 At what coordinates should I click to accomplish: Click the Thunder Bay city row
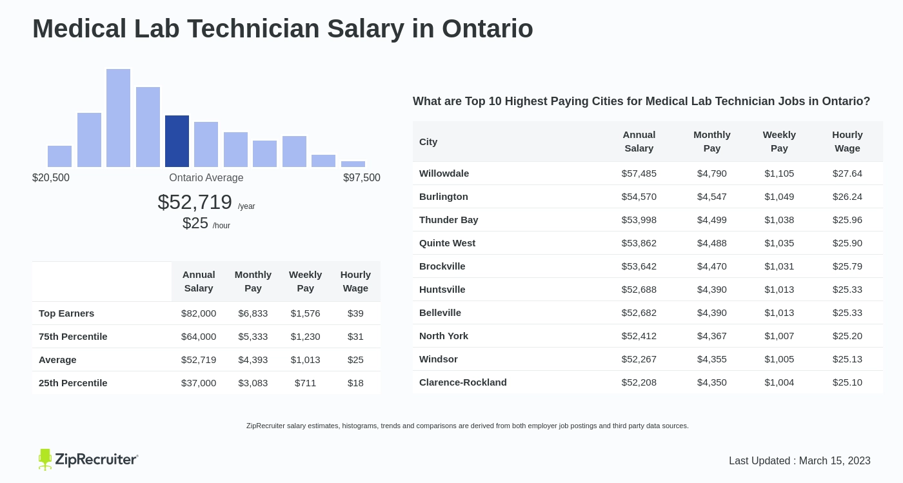(x=648, y=219)
